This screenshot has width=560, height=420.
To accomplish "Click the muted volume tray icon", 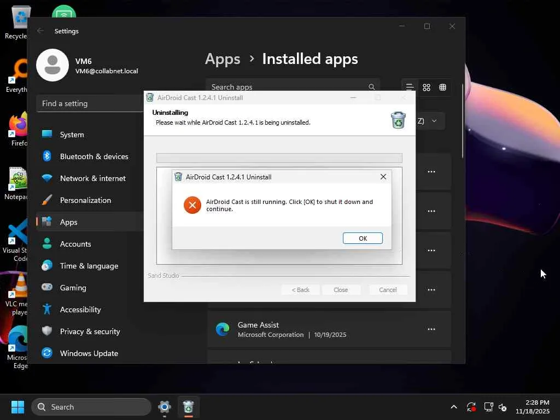I will click(503, 407).
